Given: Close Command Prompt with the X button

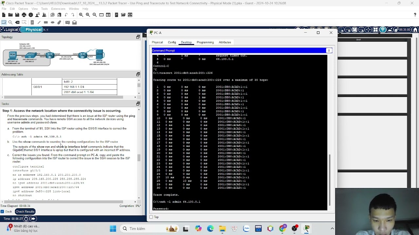Looking at the screenshot, I should 329,51.
